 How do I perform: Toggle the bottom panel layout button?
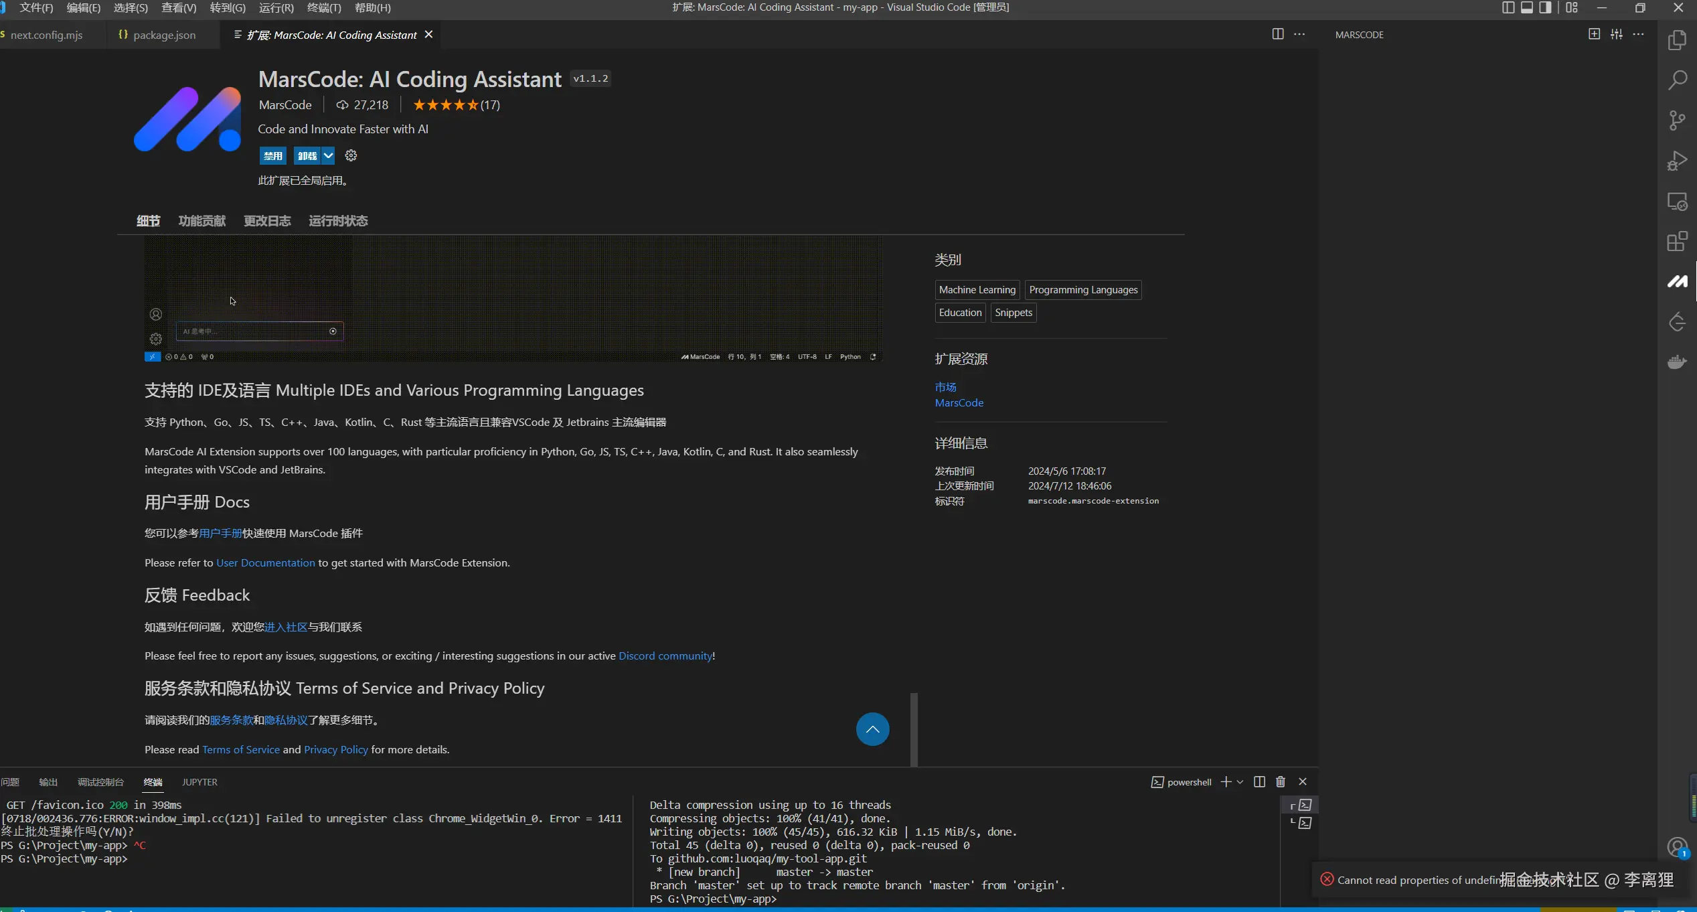[x=1527, y=7]
